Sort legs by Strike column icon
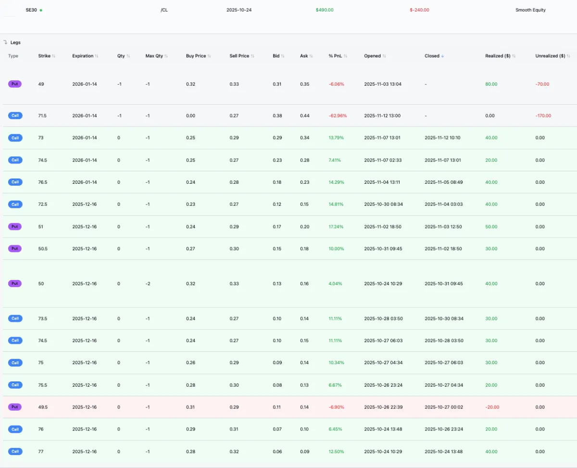 (x=53, y=56)
